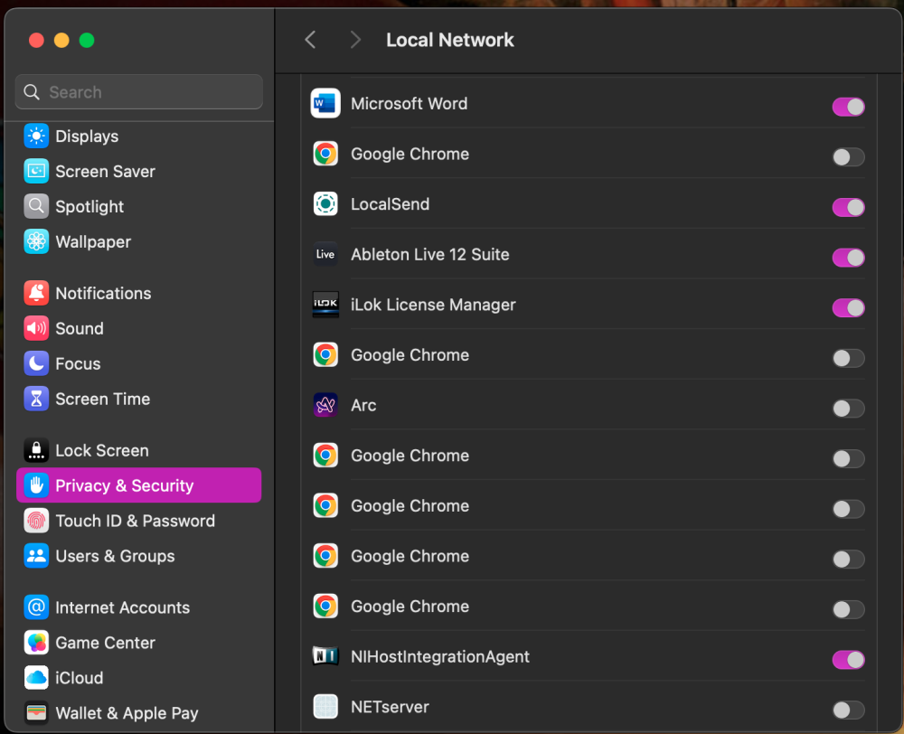
Task: Switch off Ableton Live 12 Suite access
Action: 848,257
